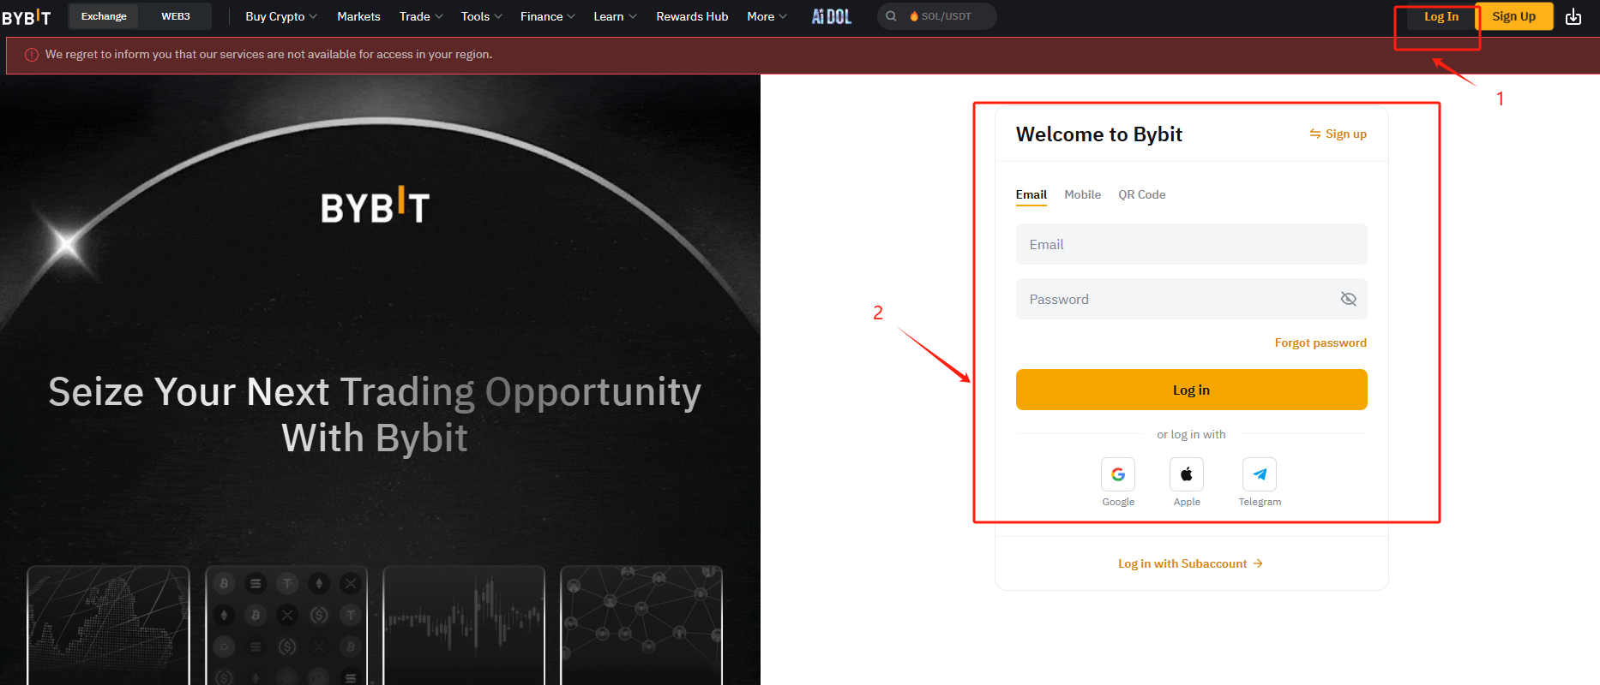Click the 'Welcome to Bybit' heading
Screen dimensions: 1600x685
point(1099,134)
